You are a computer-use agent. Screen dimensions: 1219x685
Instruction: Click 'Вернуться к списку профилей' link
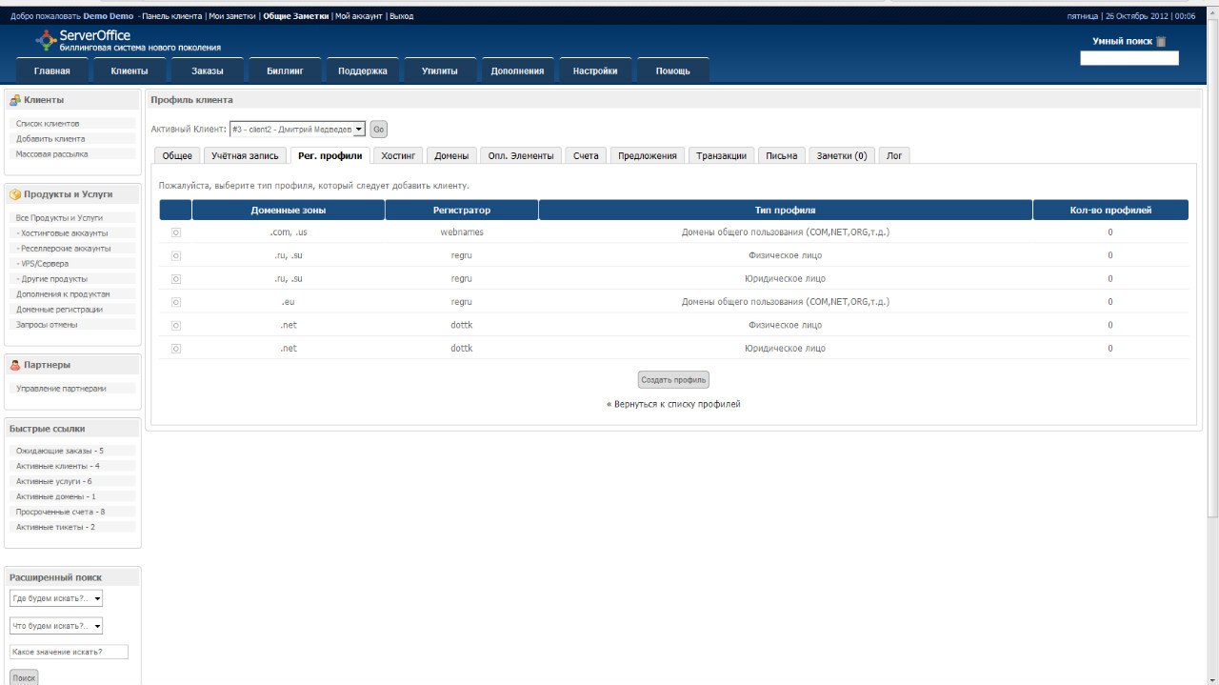coord(675,404)
